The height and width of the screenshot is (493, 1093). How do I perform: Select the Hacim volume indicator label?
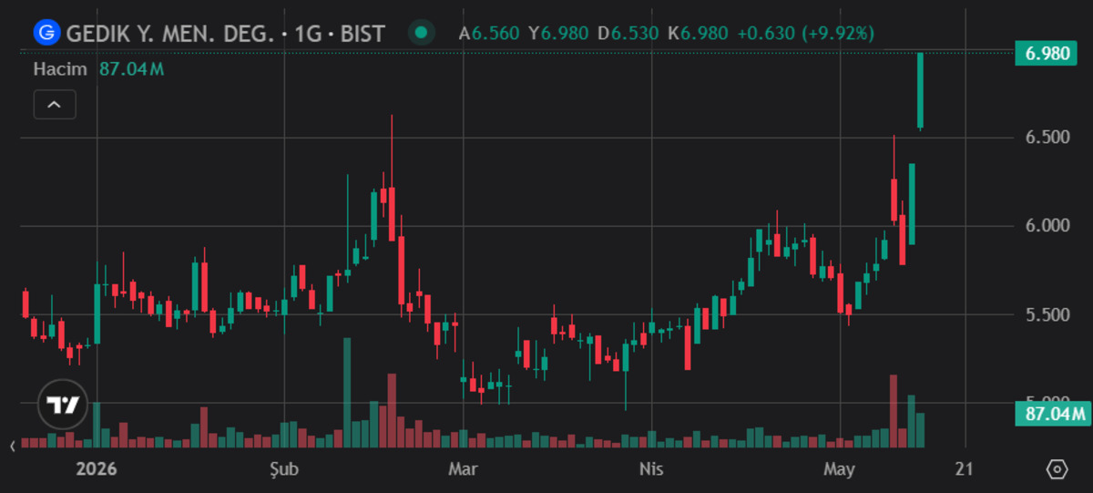60,68
